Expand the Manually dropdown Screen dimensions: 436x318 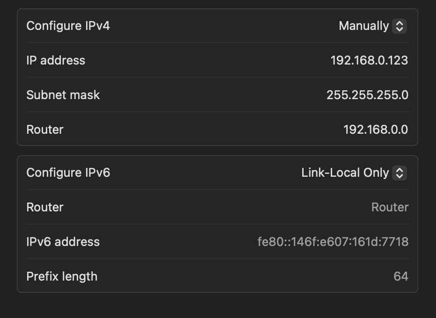tap(372, 26)
